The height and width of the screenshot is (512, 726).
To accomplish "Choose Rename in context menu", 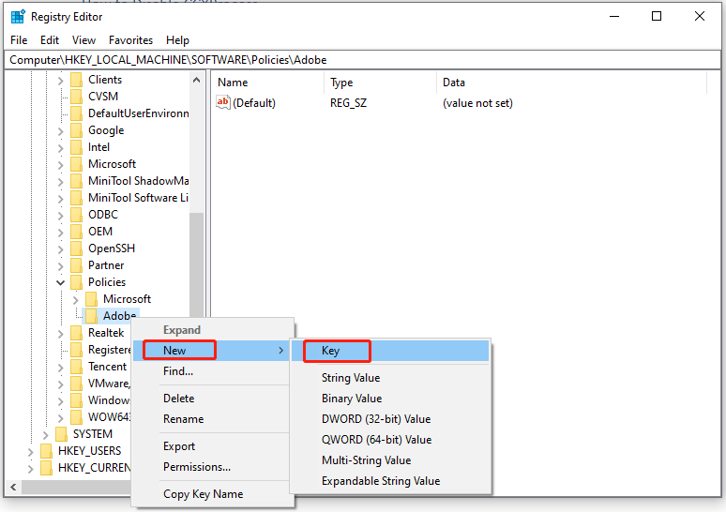I will [211, 419].
